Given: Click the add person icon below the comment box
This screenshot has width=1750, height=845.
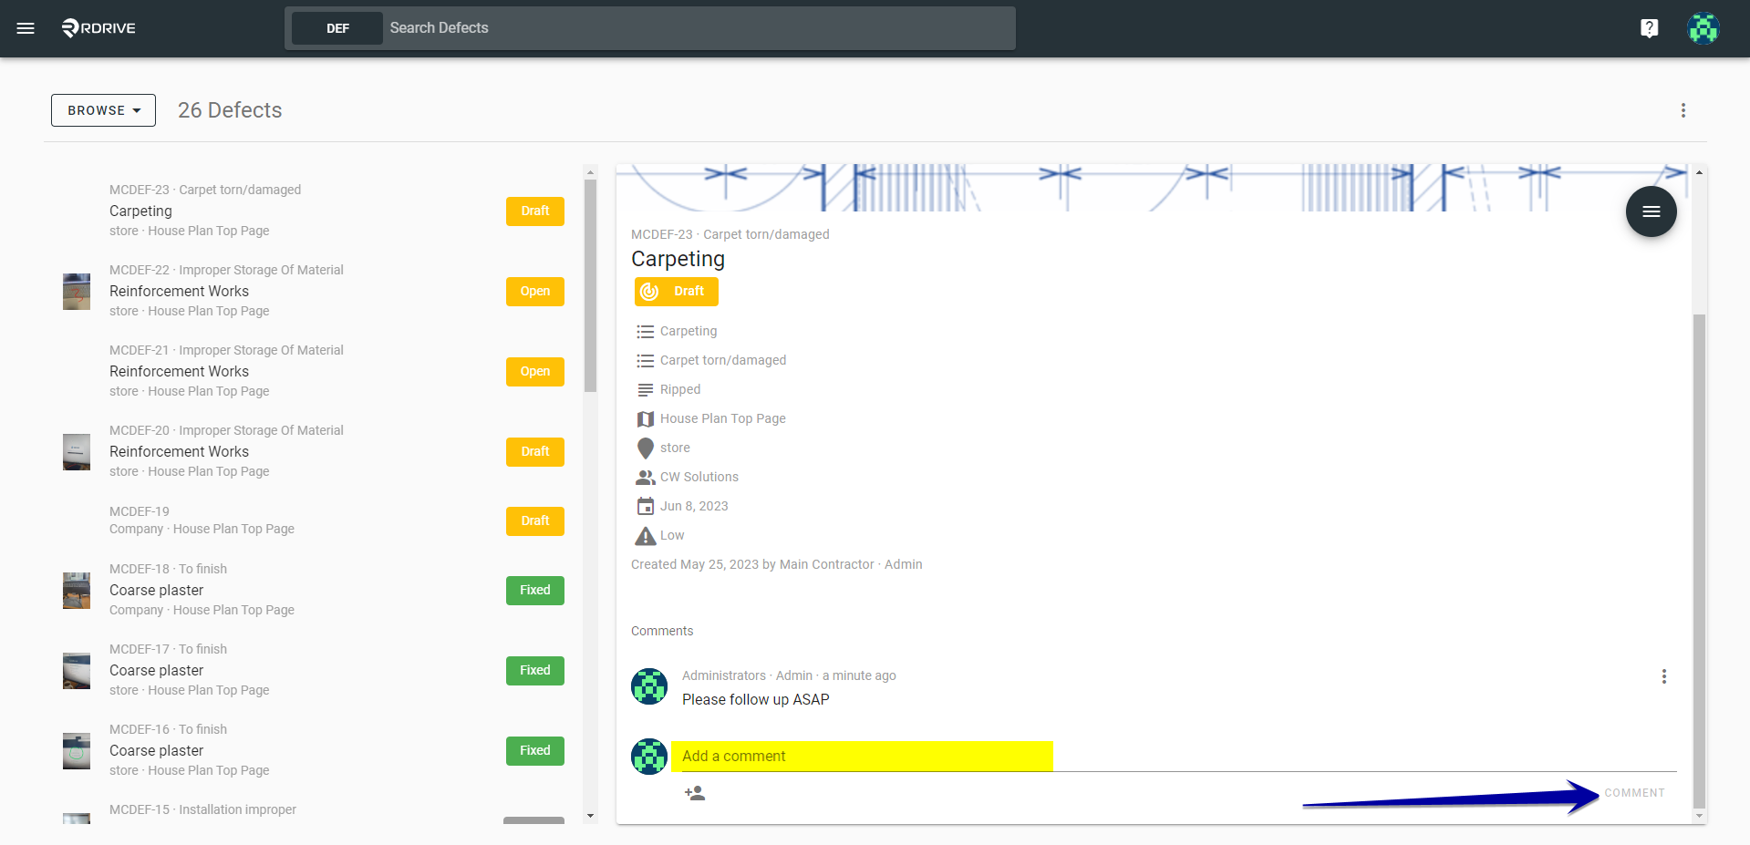Looking at the screenshot, I should point(695,793).
